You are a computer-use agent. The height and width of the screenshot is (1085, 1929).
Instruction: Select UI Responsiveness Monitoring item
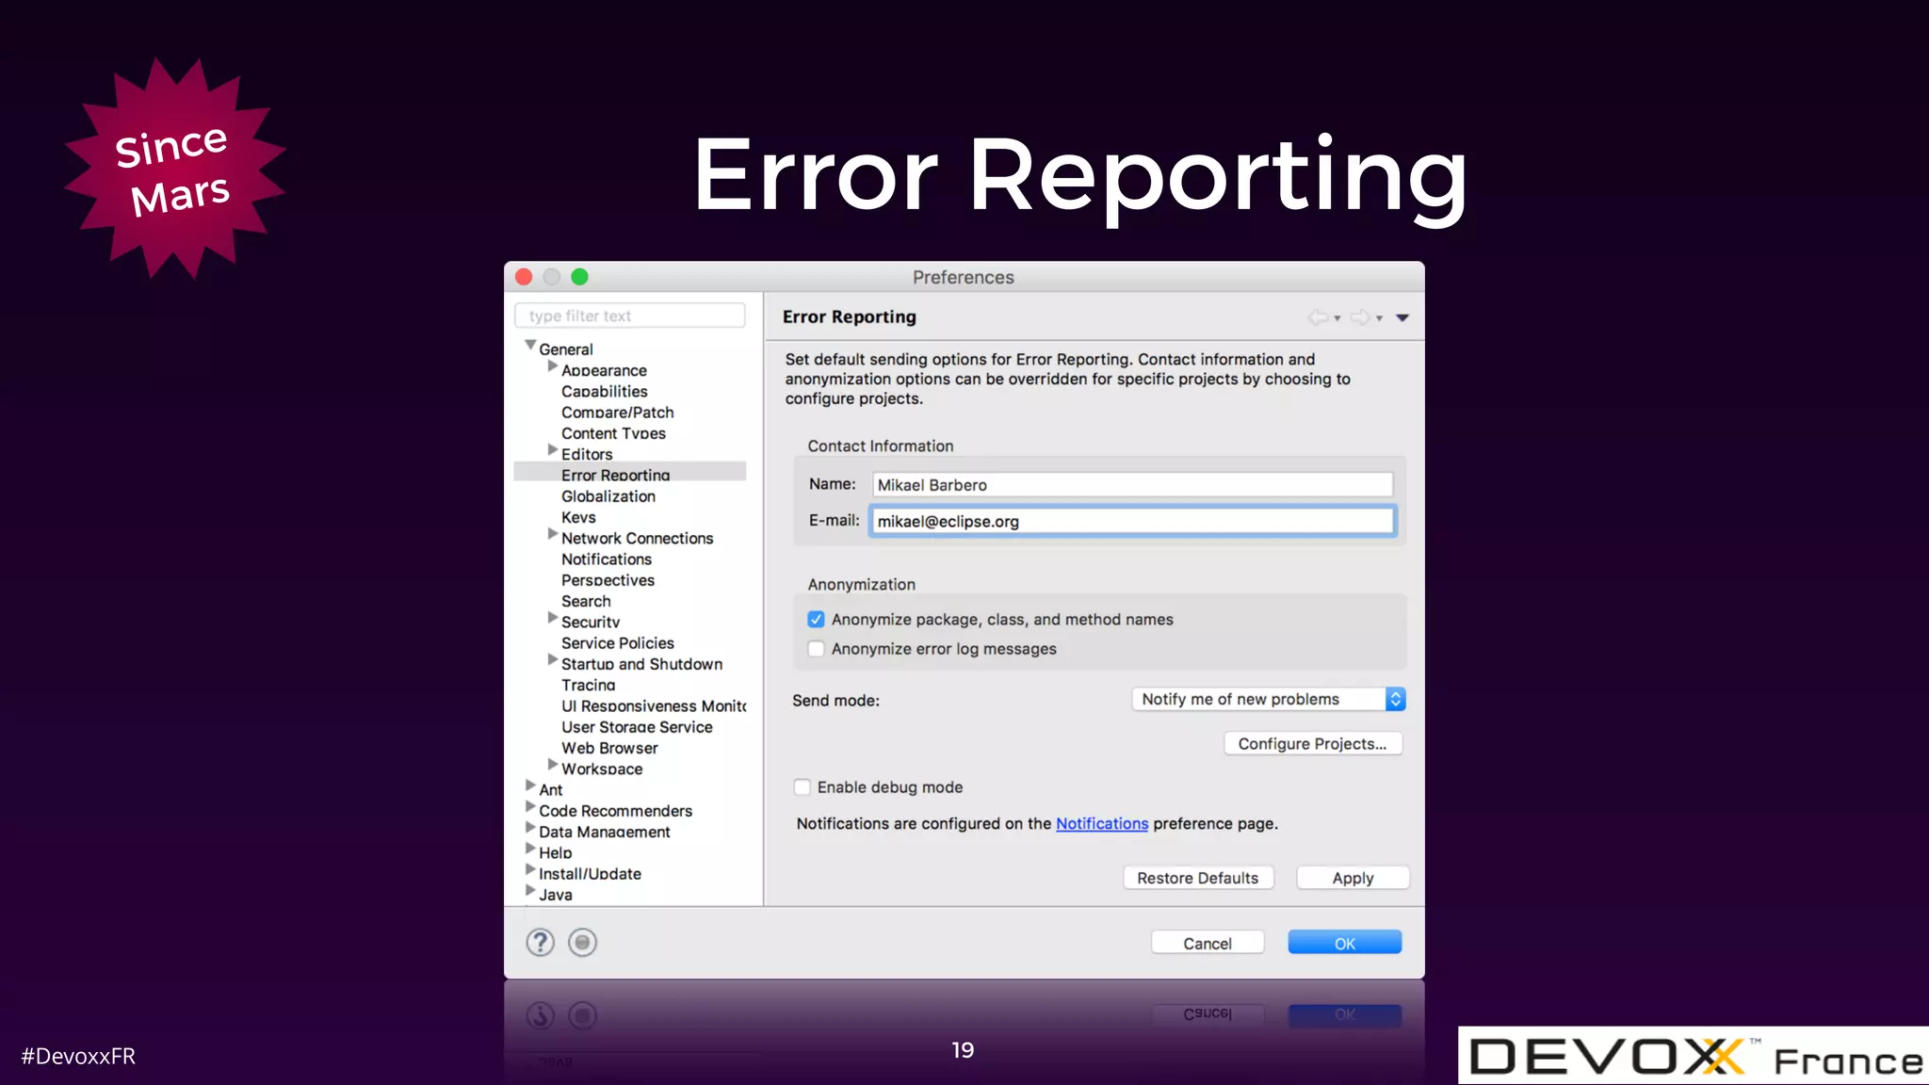(654, 705)
